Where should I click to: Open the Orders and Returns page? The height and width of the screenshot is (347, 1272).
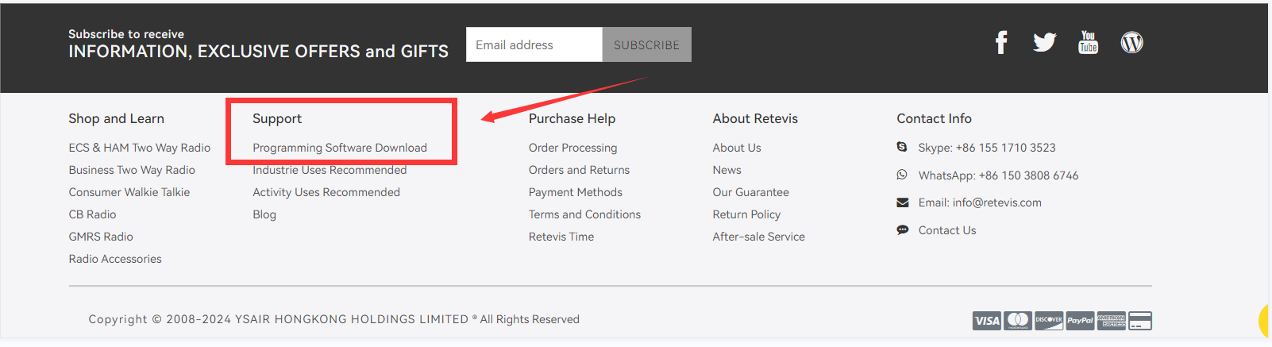pos(579,170)
